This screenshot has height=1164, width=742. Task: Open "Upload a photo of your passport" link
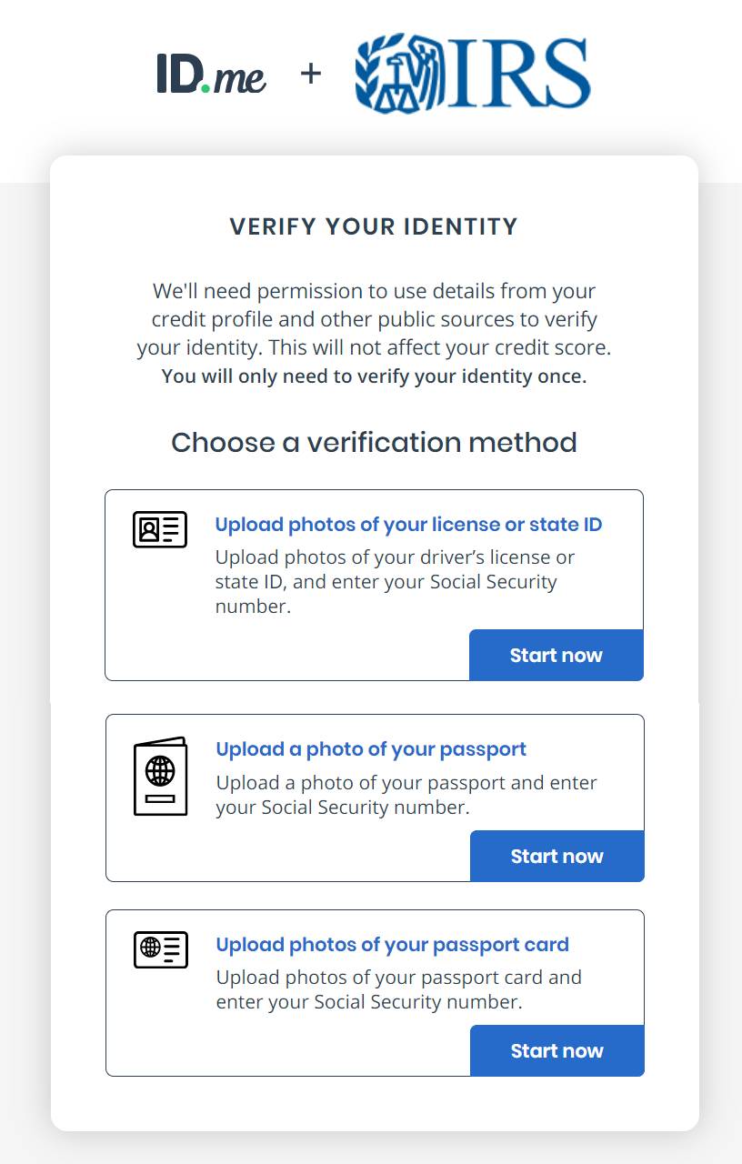(x=371, y=749)
